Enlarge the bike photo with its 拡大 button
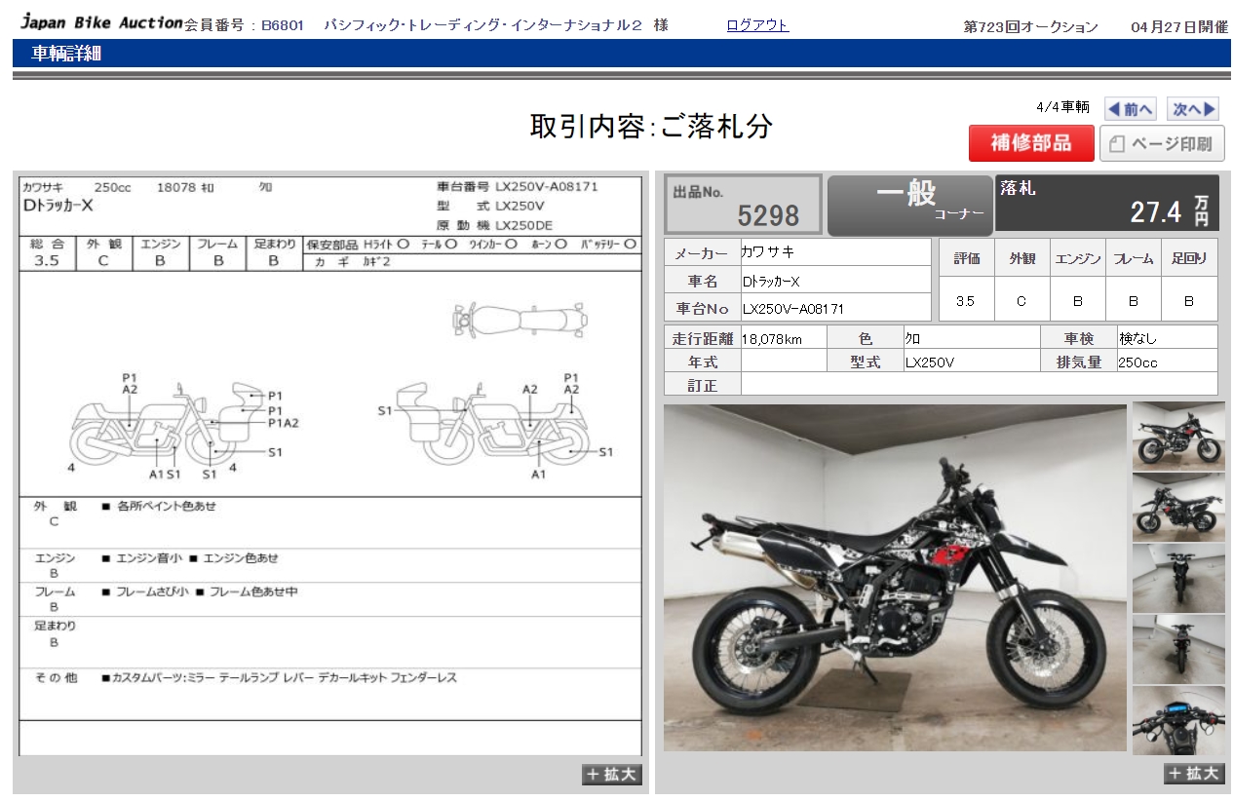 pyautogui.click(x=1194, y=774)
